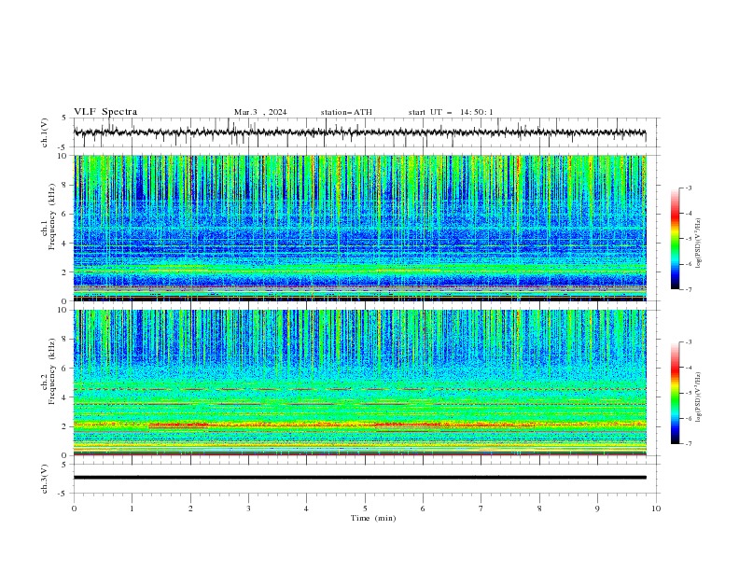Click the ch.1 spectrogram PSD colorbar
The image size is (739, 571).
tap(675, 239)
